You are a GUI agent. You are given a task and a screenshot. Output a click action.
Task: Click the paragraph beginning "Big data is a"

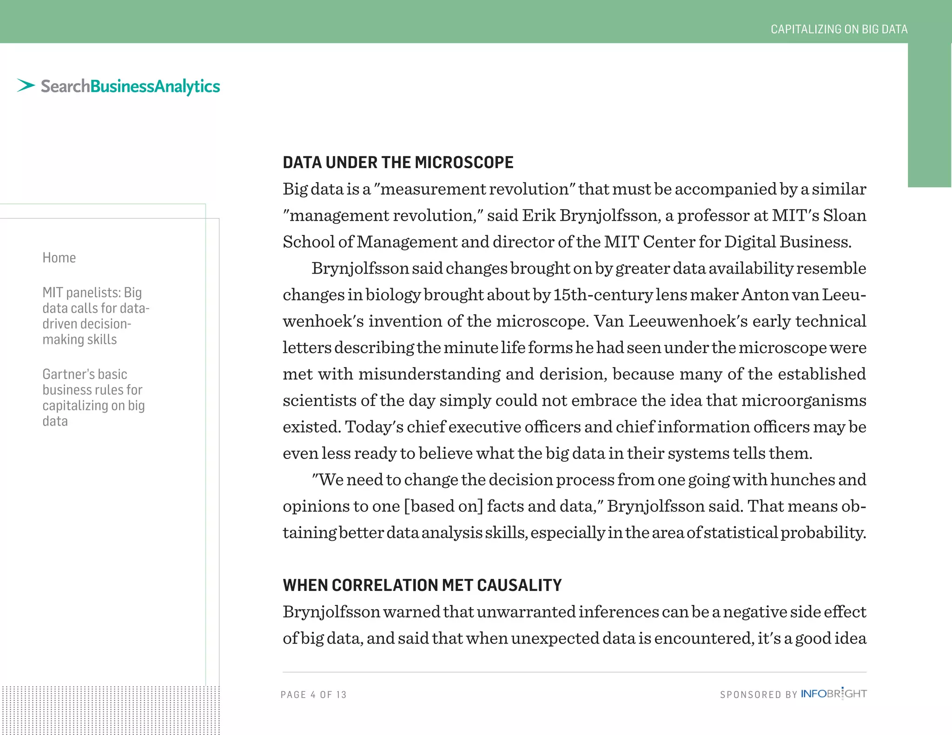click(574, 215)
